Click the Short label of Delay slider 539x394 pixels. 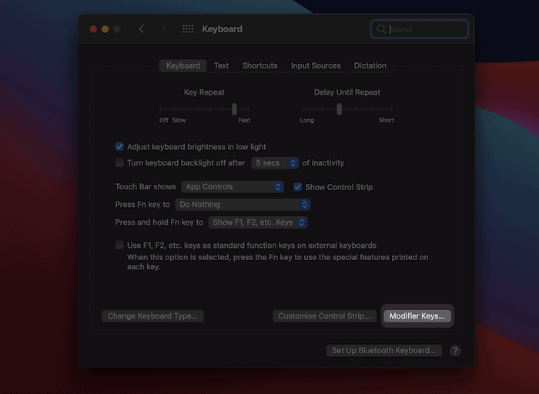386,120
